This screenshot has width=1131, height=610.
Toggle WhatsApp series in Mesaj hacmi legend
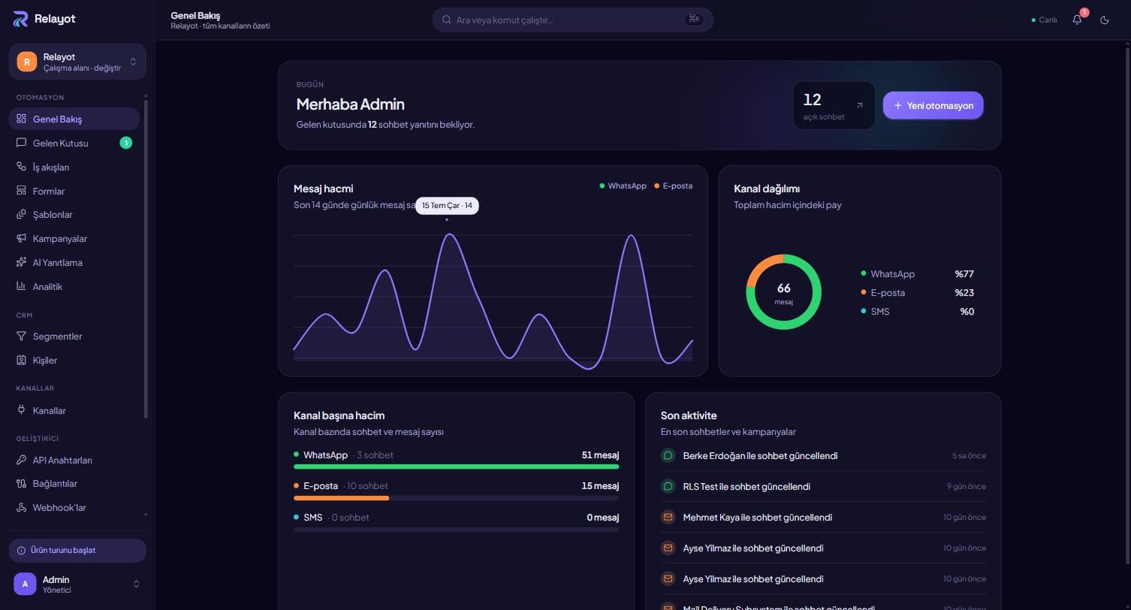coord(623,186)
